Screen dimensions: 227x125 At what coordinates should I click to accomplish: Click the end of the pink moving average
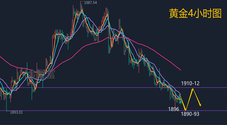[181, 70]
